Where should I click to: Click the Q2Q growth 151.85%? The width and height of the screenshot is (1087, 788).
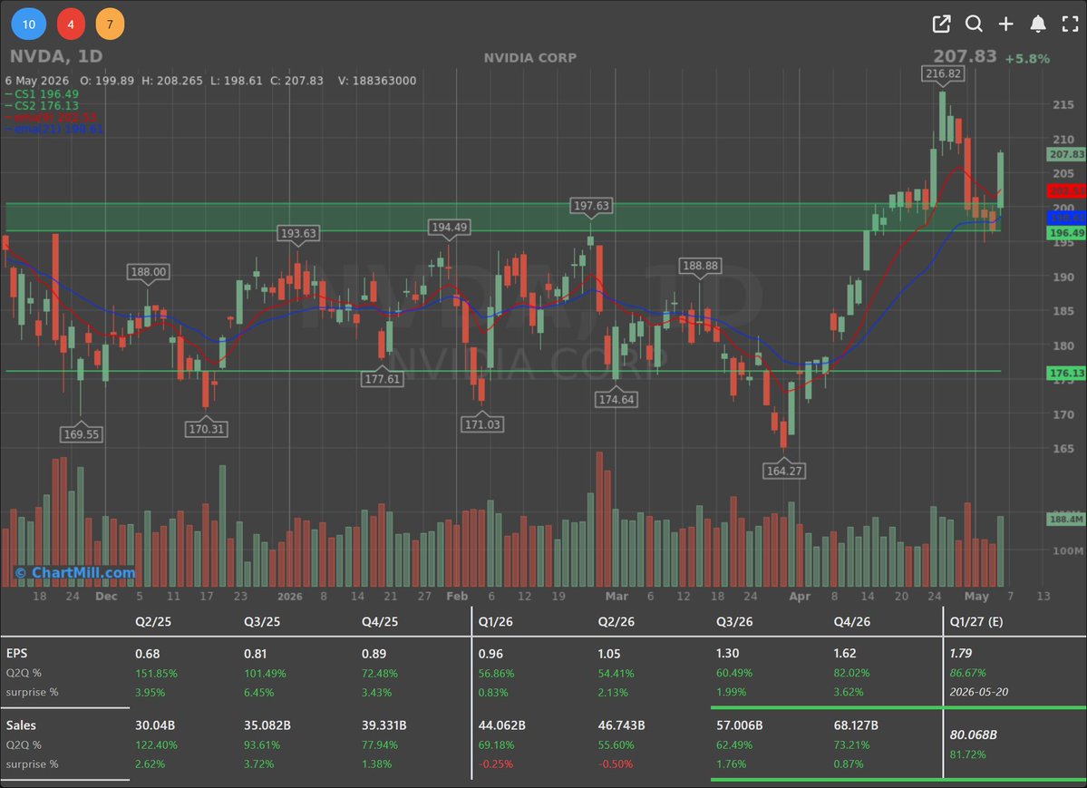pyautogui.click(x=156, y=674)
